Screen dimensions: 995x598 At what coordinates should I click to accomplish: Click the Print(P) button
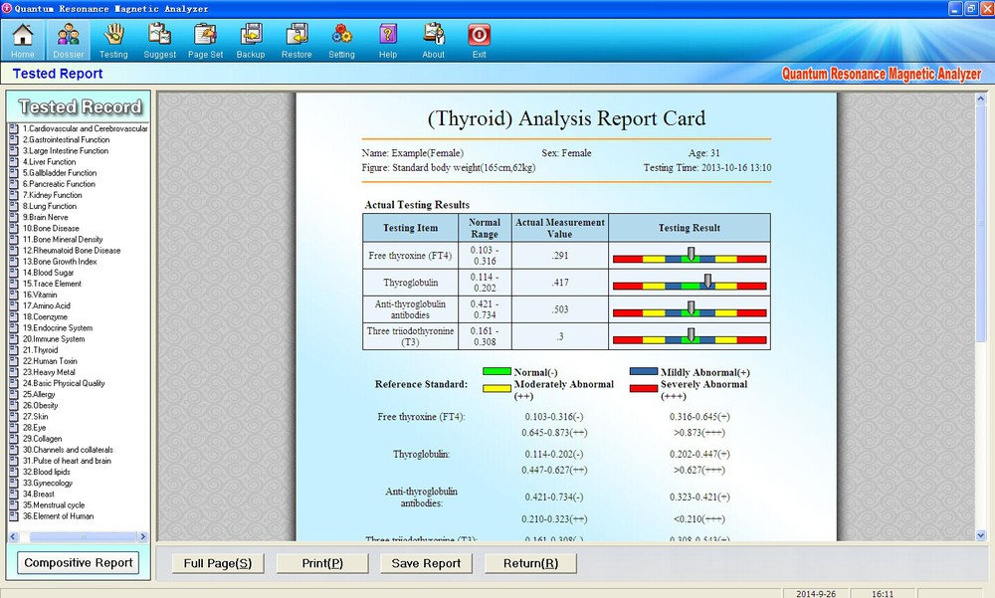tap(322, 564)
